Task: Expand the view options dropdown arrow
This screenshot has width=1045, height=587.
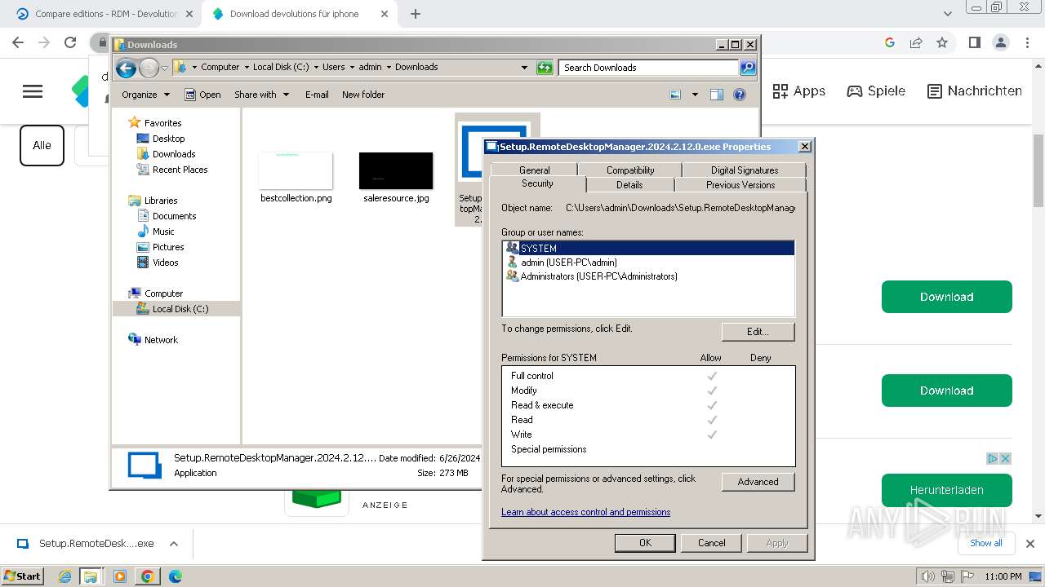Action: point(695,95)
